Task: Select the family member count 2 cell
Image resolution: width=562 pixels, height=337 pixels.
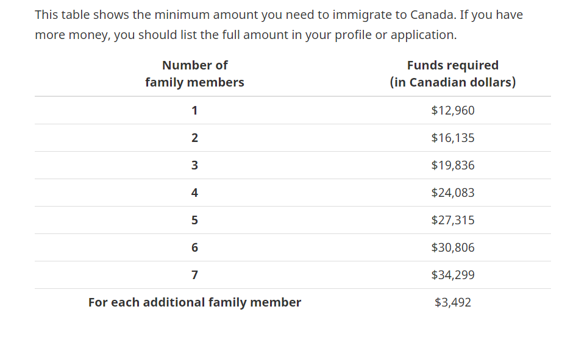Action: pos(194,138)
